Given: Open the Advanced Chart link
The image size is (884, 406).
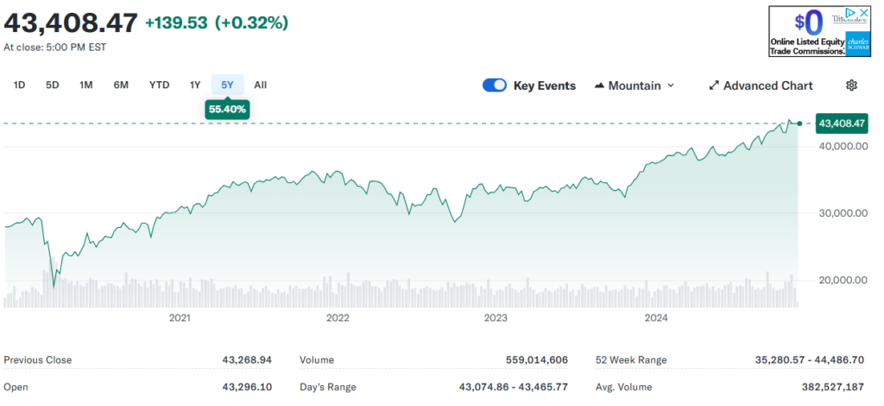Looking at the screenshot, I should click(x=767, y=86).
